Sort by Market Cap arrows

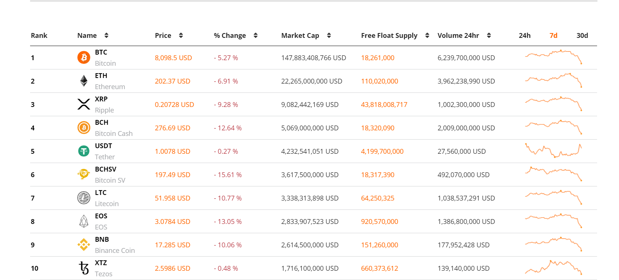click(x=329, y=35)
